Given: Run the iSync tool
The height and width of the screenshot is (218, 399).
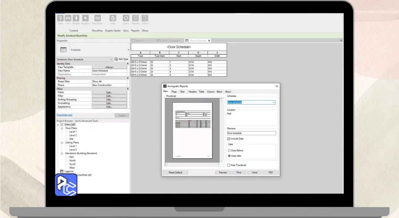Looking at the screenshot, I should (126, 19).
